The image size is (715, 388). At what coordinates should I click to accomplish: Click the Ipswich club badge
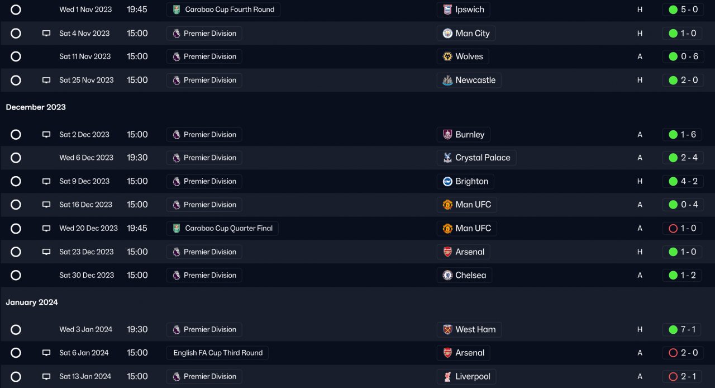[447, 10]
